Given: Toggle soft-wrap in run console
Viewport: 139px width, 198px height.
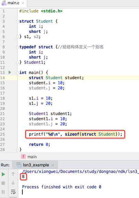Looking at the screenshot, I should (x=13, y=192).
